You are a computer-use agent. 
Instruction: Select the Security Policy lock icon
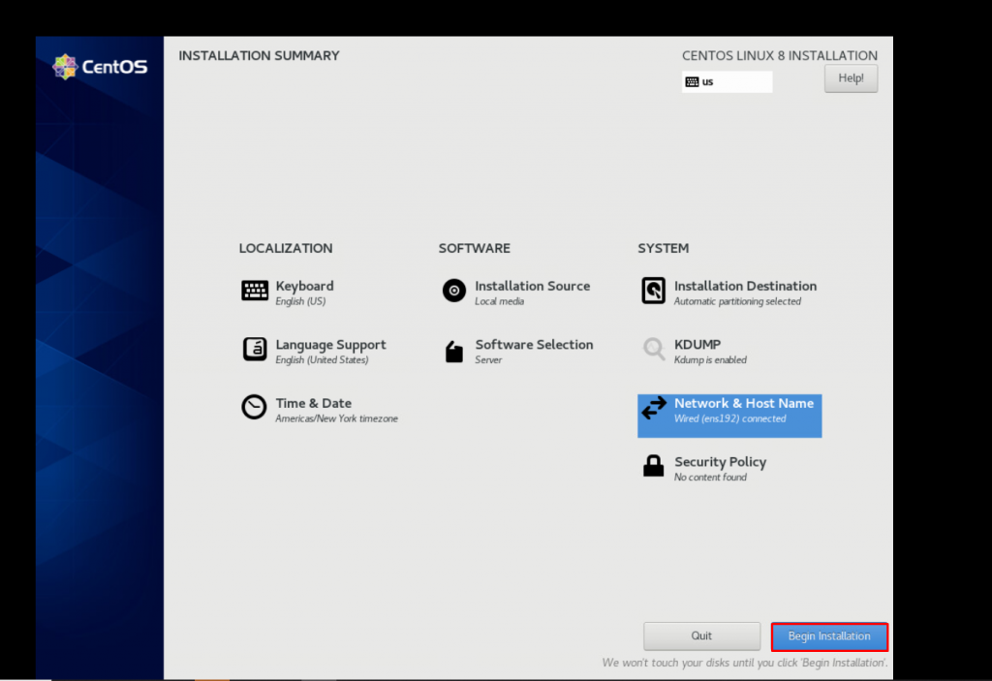[x=654, y=467]
